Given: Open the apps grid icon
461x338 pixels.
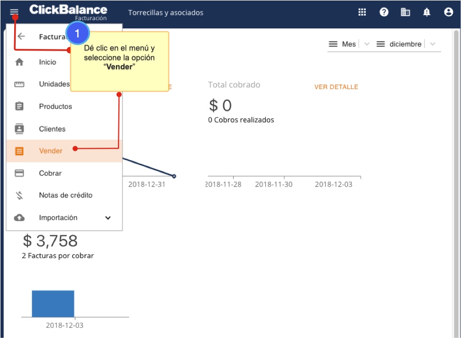Looking at the screenshot, I should (362, 13).
